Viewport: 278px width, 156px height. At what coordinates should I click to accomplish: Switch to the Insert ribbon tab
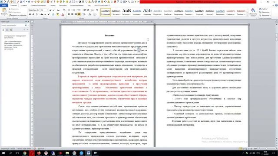pos(23,6)
